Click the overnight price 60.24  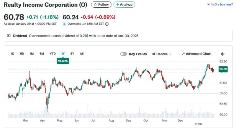71,17
